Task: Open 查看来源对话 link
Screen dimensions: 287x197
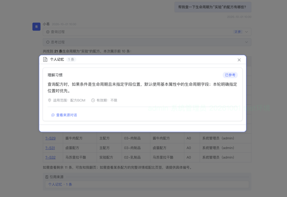Action: [x=66, y=115]
